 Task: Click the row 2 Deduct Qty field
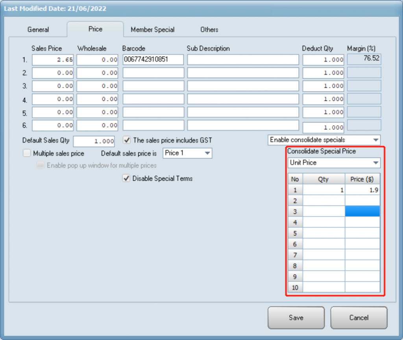[323, 73]
